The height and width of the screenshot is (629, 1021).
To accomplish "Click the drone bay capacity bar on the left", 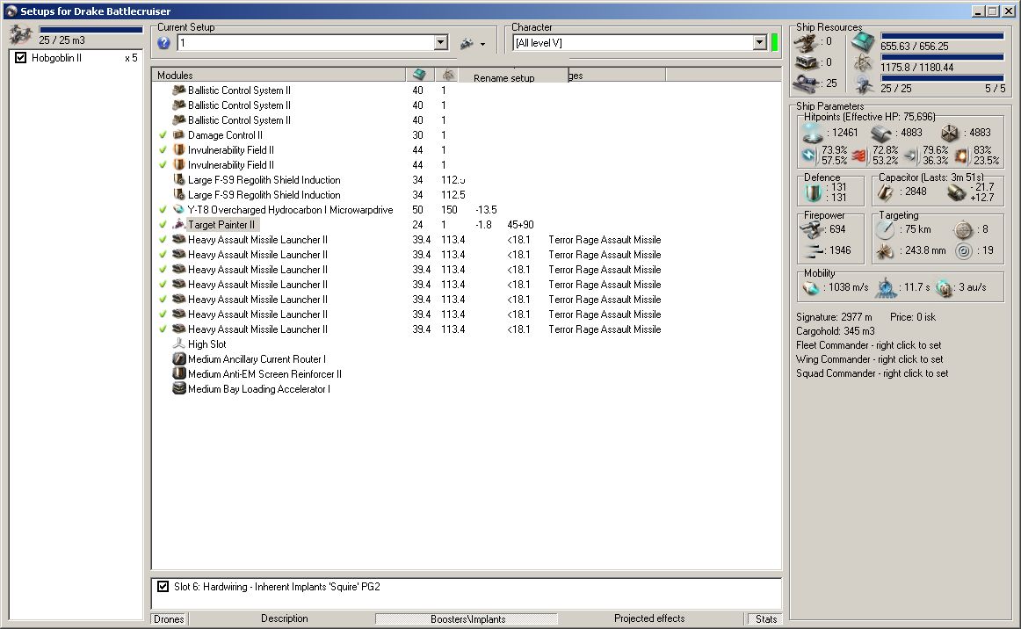I will [x=91, y=29].
